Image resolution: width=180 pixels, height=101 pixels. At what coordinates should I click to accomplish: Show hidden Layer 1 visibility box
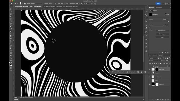[150, 81]
